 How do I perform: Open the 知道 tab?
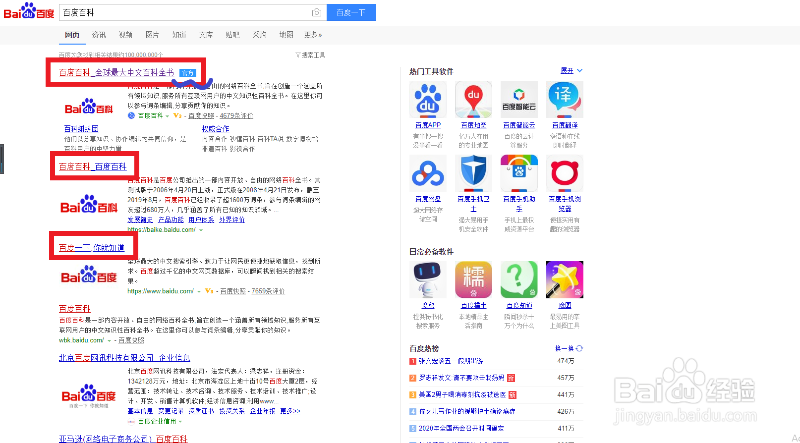(179, 35)
